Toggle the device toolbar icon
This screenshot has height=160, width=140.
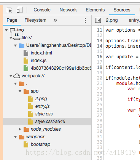[19, 10]
